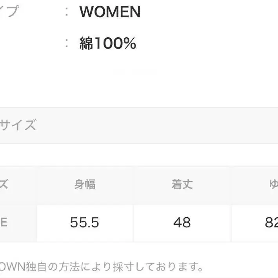Click the E size row label
Viewport: 278px width, 278px height.
pyautogui.click(x=4, y=223)
